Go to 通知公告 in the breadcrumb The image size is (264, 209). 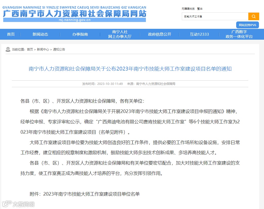pyautogui.click(x=59, y=50)
